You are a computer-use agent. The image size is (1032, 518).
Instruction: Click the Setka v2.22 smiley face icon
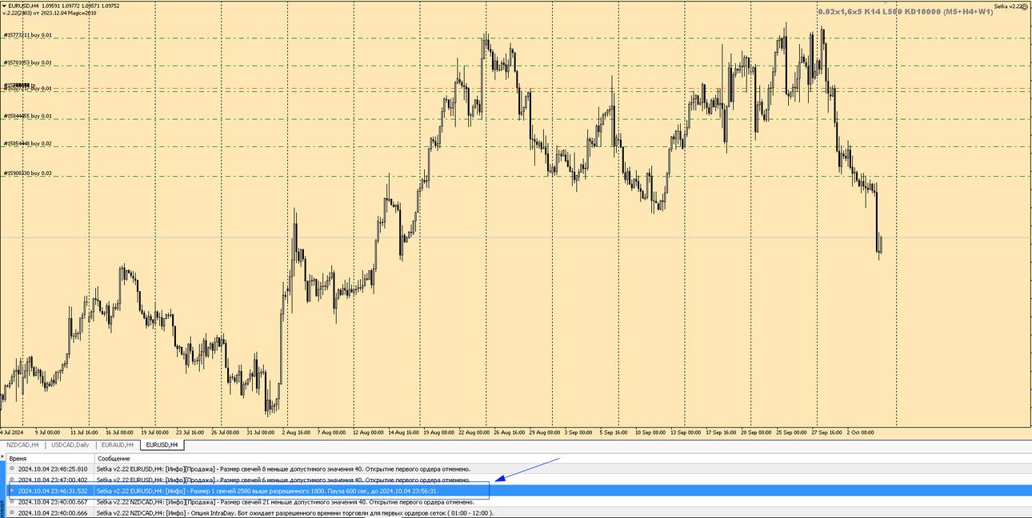(1025, 6)
